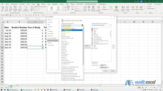Click From Text/CSV icon

(x=6, y=9)
